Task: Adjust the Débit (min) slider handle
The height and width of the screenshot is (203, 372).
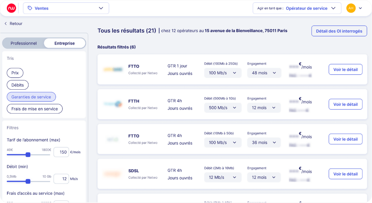Action: 28,182
